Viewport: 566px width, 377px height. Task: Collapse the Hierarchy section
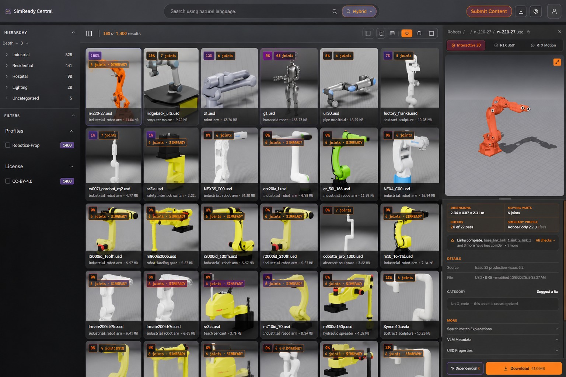click(73, 32)
